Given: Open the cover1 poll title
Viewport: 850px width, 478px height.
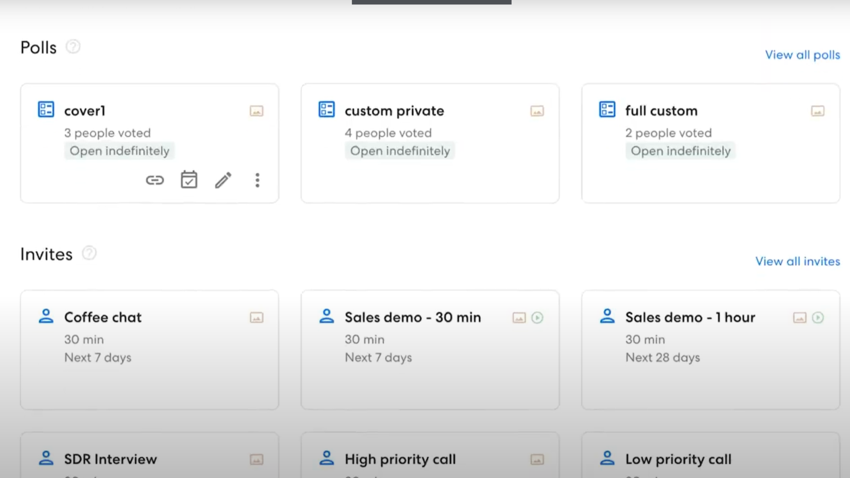Looking at the screenshot, I should point(85,111).
